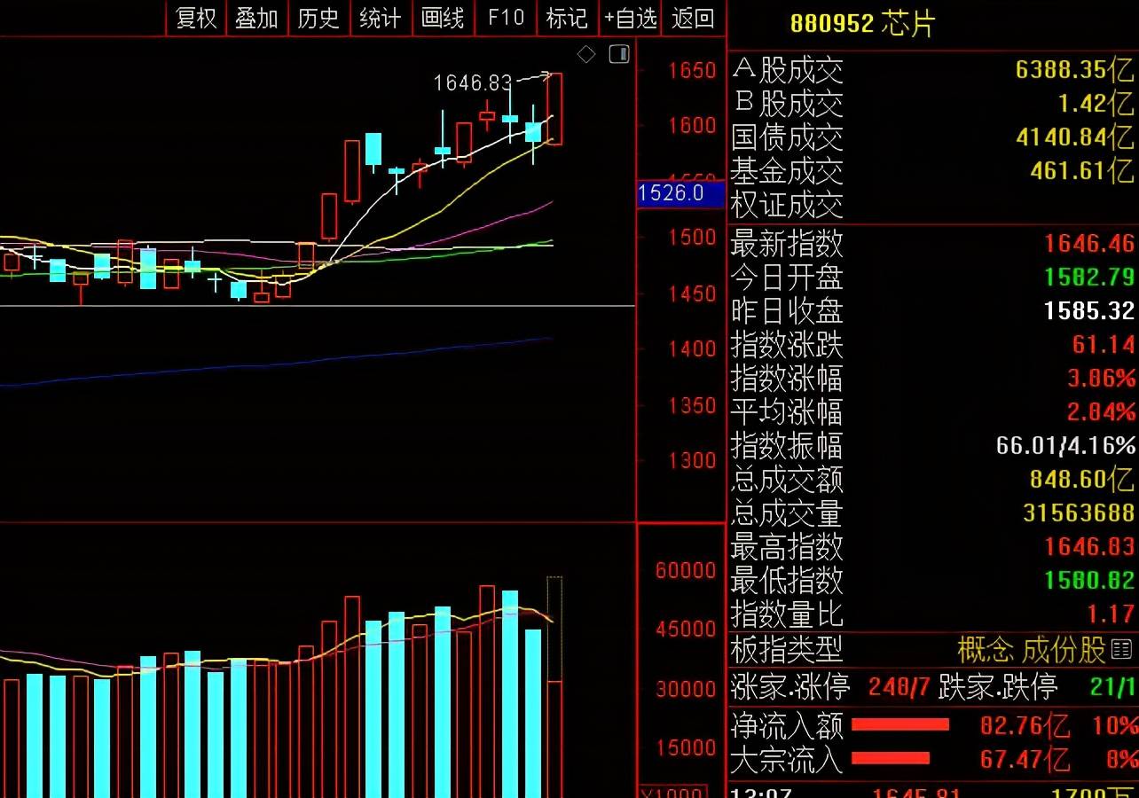The height and width of the screenshot is (798, 1139).
Task: Click the 大宗流入 red inflow bar
Action: coord(890,759)
